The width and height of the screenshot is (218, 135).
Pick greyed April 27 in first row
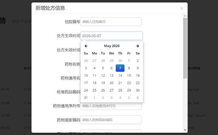(x=94, y=61)
